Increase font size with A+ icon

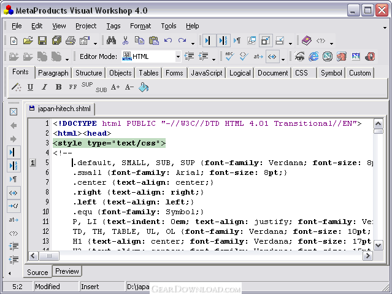[x=115, y=87]
